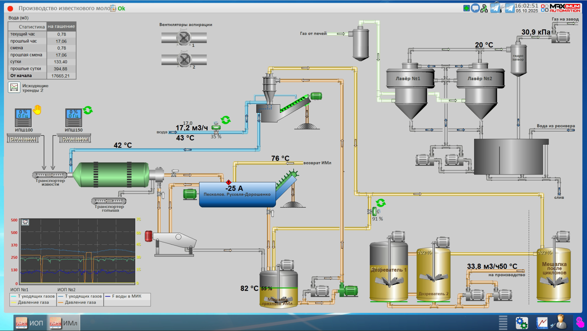Open the stacked lines list in bottom bar
587x331 pixels.
coord(503,323)
